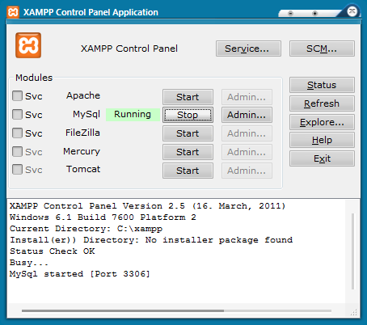Click log line 'MySql started [Port 3306]'
This screenshot has height=325, width=367.
click(80, 274)
